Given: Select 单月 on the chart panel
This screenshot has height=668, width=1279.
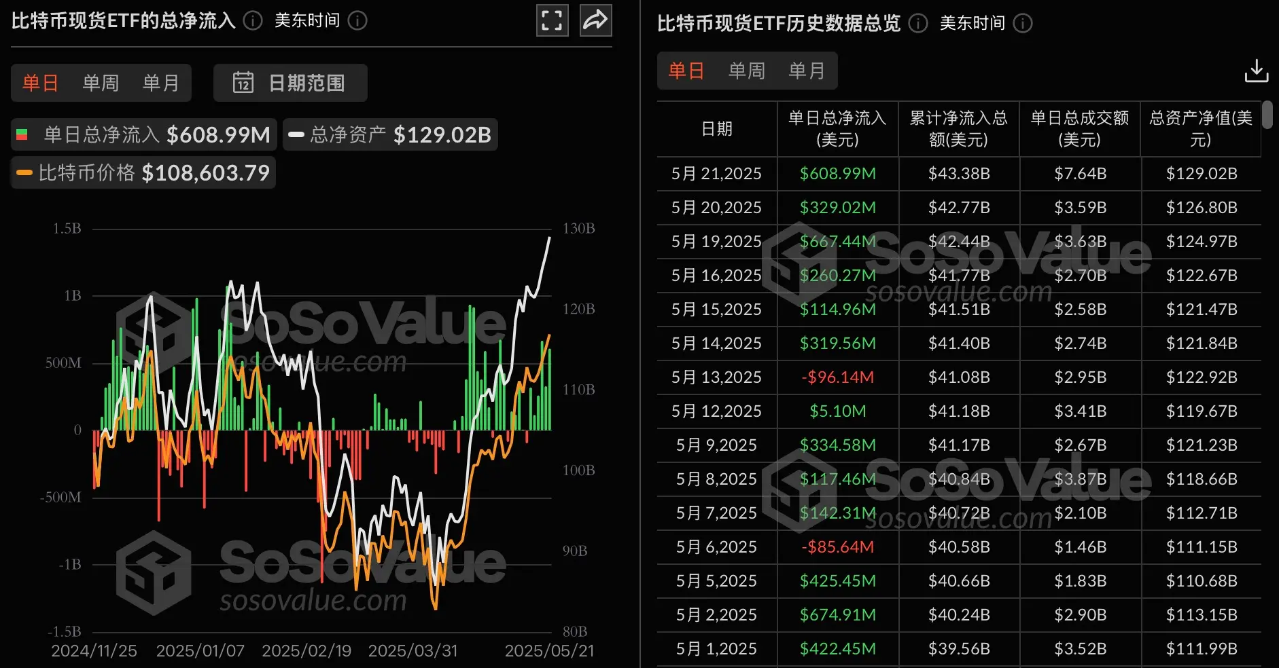Looking at the screenshot, I should (160, 83).
